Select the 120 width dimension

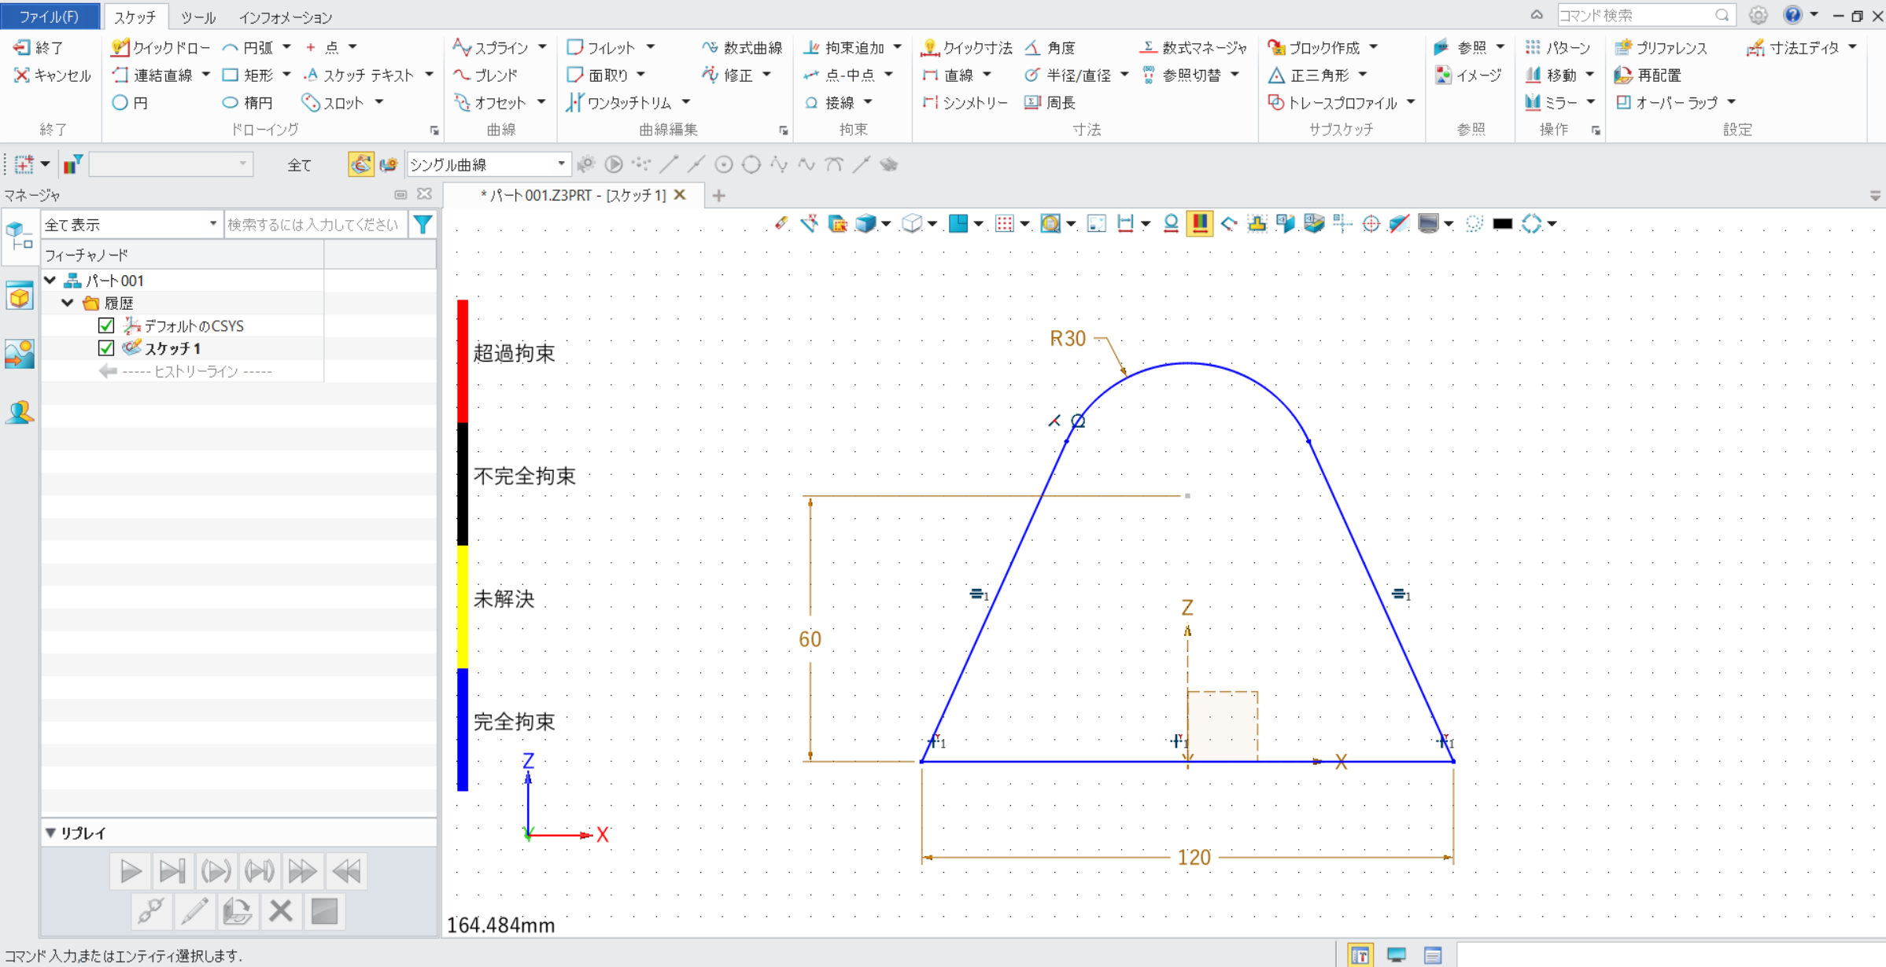point(1194,858)
